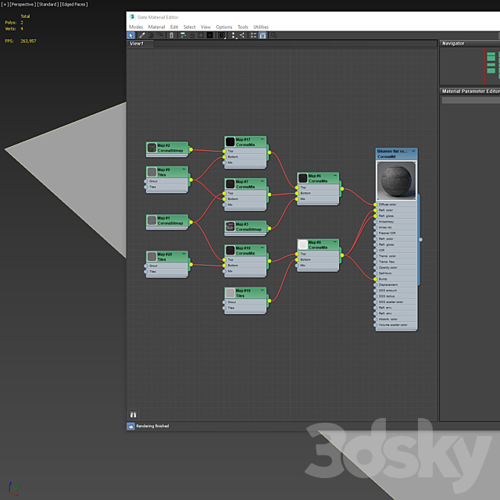Screen dimensions: 500x500
Task: Click the CoronaMtl node output socket
Action: point(420,240)
